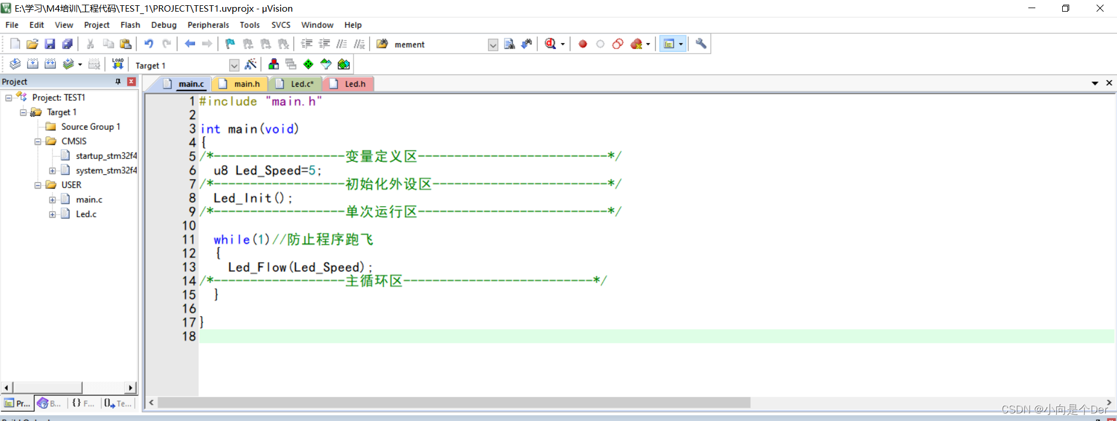Image resolution: width=1117 pixels, height=421 pixels.
Task: Expand the system_stm32f4 file node
Action: pos(52,171)
